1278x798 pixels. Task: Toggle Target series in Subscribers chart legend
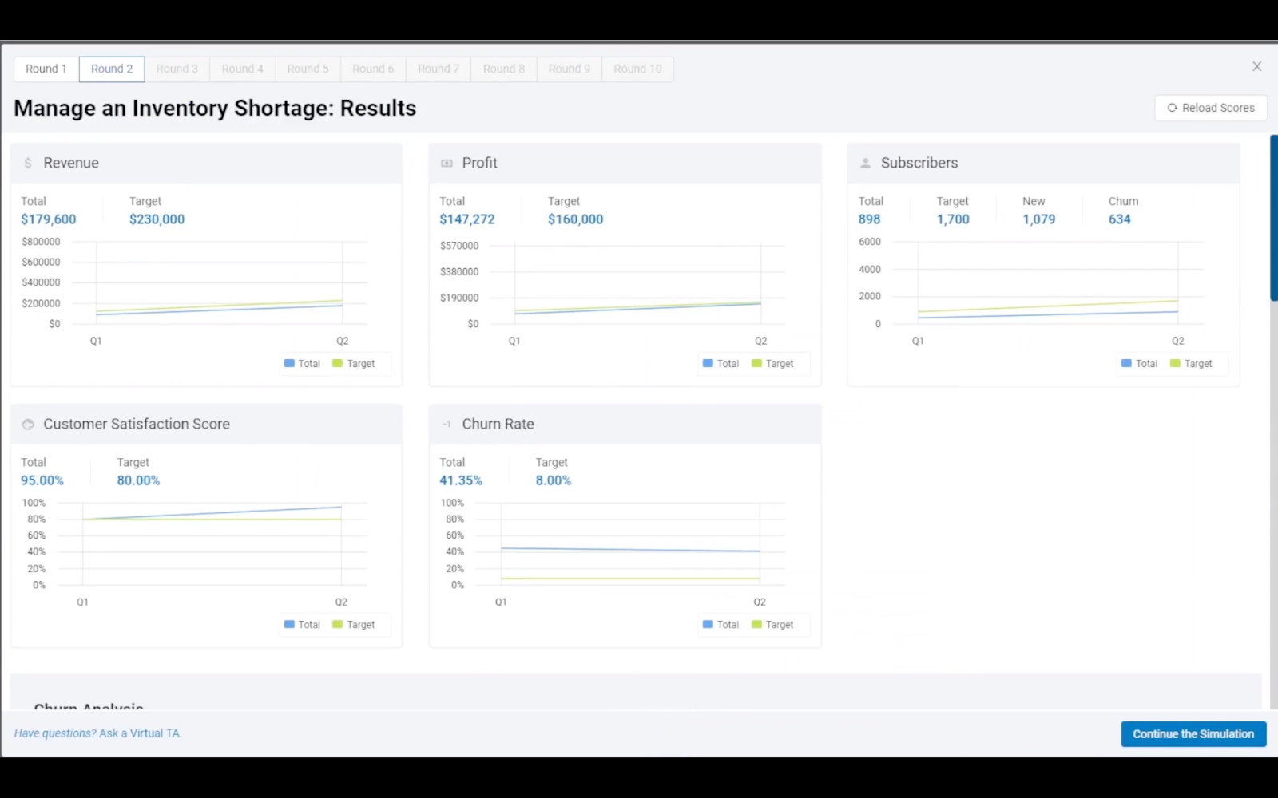[x=1191, y=364]
